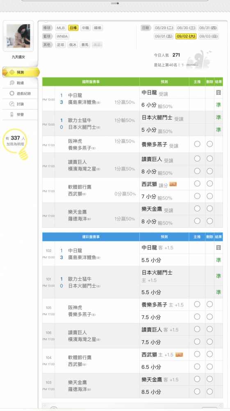Open the 預測 sidebar tab
230x411 pixels.
[x=20, y=72]
